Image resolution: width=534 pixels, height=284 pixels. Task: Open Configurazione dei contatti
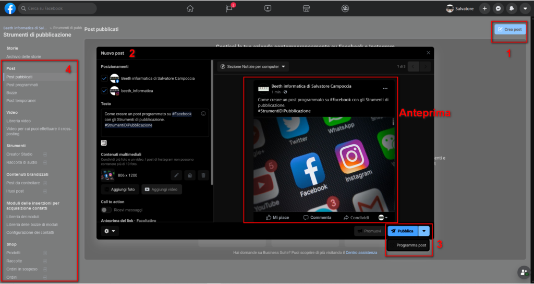(30, 232)
